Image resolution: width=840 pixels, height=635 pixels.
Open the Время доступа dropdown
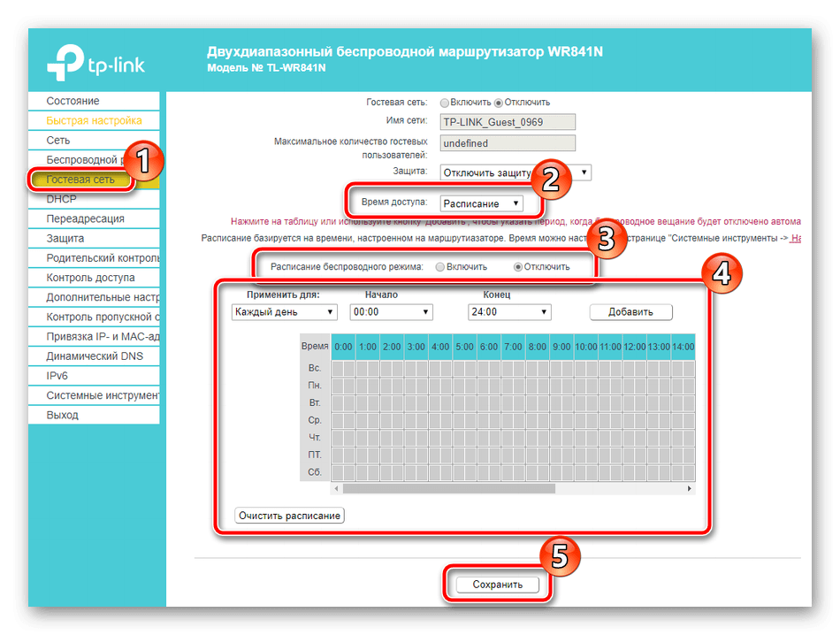481,203
